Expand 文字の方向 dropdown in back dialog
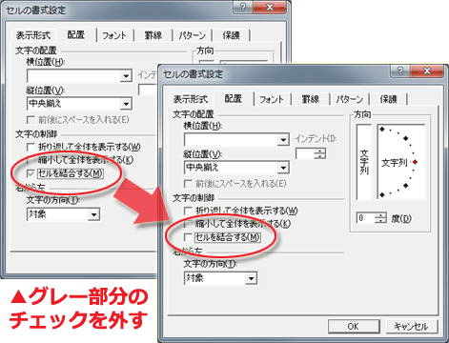The width and height of the screenshot is (449, 343). pos(93,214)
